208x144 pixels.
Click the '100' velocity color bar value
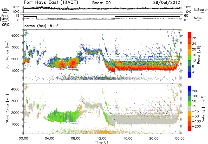point(195,96)
